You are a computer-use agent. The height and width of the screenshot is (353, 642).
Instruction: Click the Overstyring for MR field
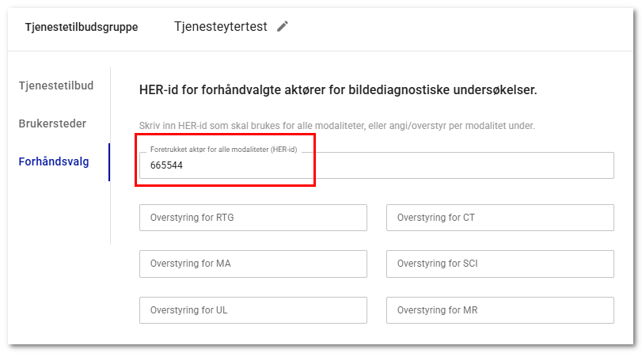(x=500, y=310)
